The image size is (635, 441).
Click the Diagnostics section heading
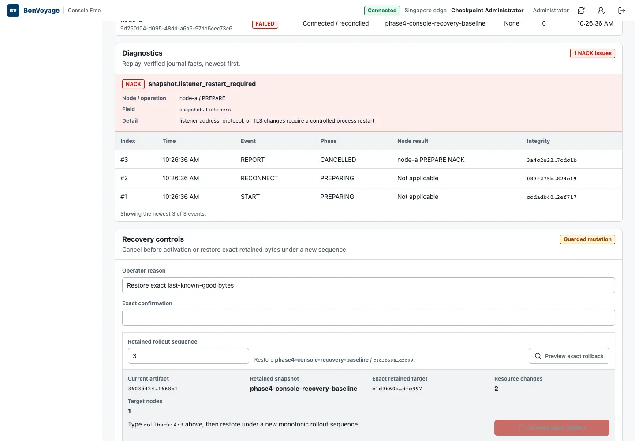pyautogui.click(x=142, y=53)
